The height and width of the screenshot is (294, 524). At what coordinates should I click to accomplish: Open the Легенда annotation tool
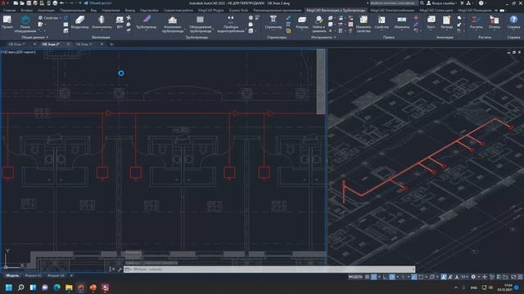point(446,22)
